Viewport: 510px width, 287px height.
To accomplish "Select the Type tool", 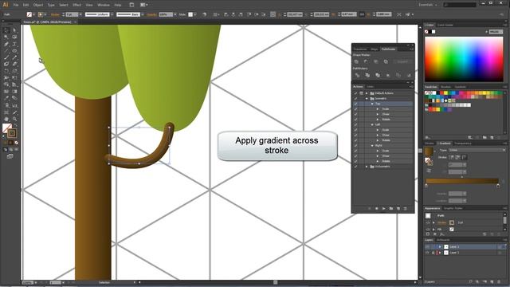I will coord(14,44).
